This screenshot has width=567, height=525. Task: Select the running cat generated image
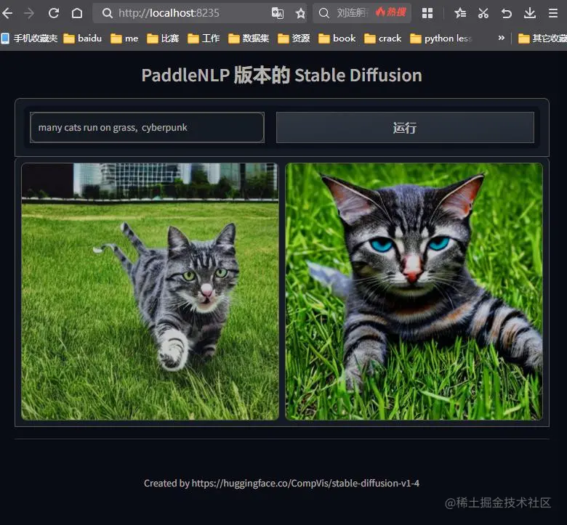click(x=150, y=292)
